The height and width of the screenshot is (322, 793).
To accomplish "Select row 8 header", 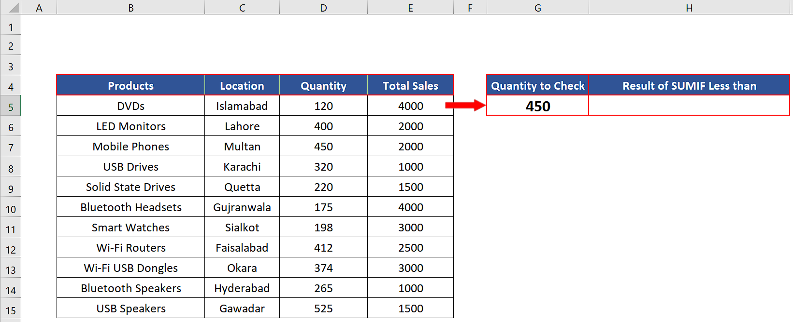I will pyautogui.click(x=11, y=167).
